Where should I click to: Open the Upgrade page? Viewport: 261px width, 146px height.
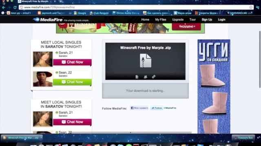pyautogui.click(x=178, y=19)
